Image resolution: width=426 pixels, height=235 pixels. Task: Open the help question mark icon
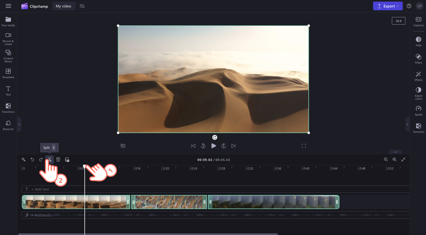(409, 6)
